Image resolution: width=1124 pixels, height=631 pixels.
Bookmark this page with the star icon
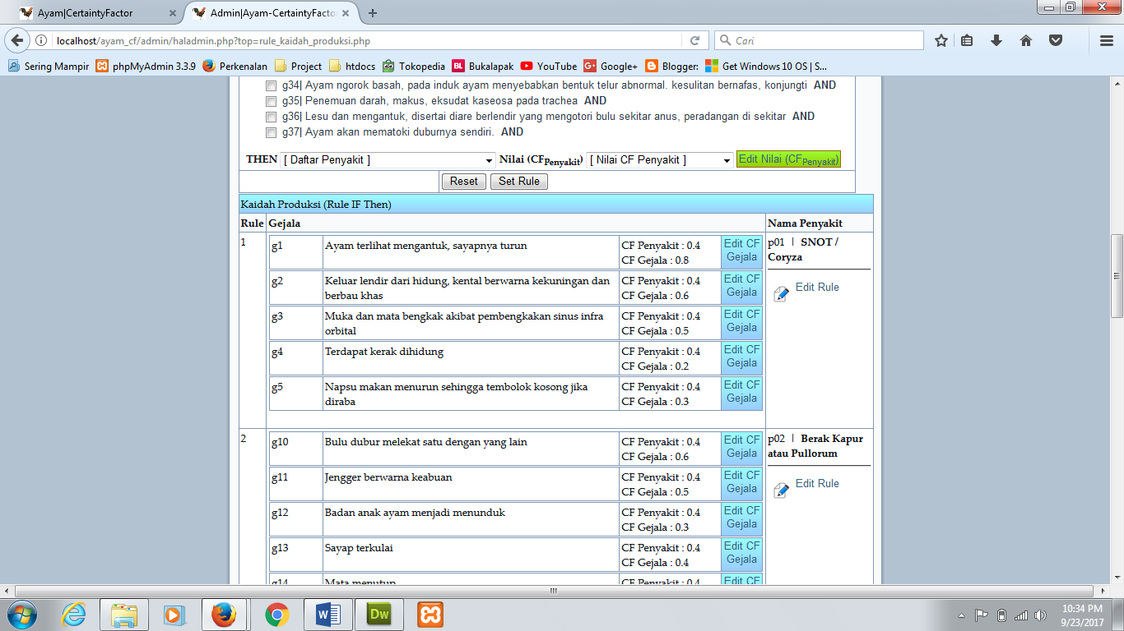pyautogui.click(x=941, y=40)
